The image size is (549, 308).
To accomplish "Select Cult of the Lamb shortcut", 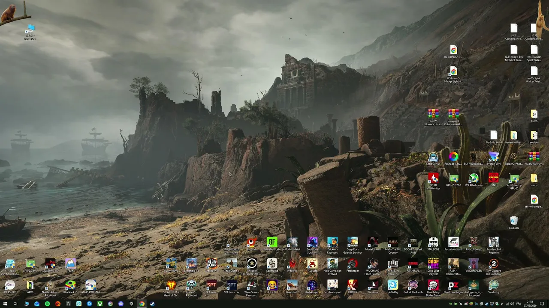I will 413,287.
